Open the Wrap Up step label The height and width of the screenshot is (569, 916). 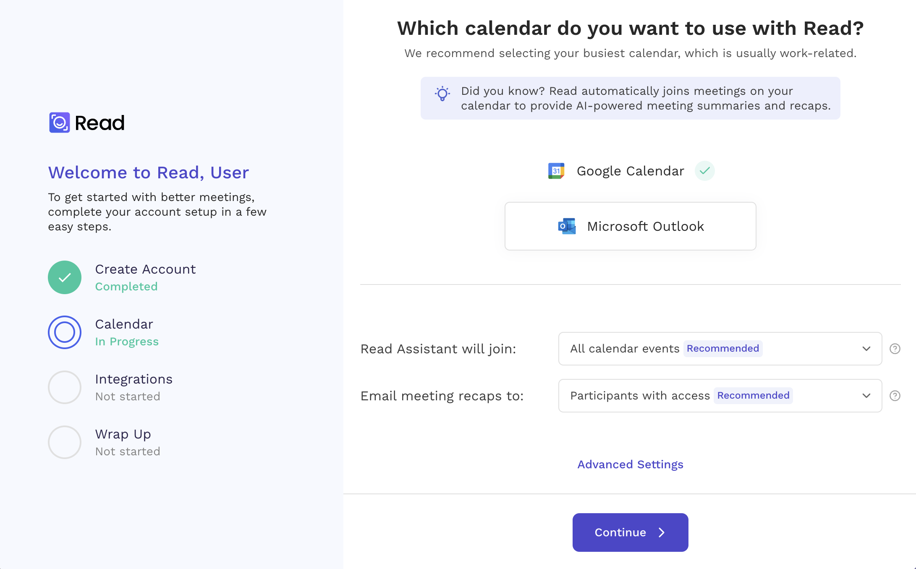click(123, 434)
